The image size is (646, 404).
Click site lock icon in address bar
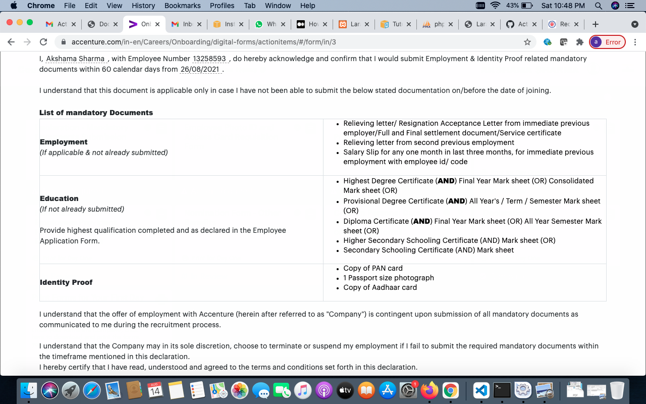(x=64, y=42)
